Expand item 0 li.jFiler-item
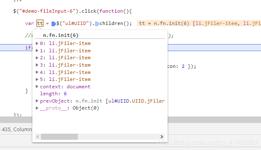261x150 pixels. [37, 43]
